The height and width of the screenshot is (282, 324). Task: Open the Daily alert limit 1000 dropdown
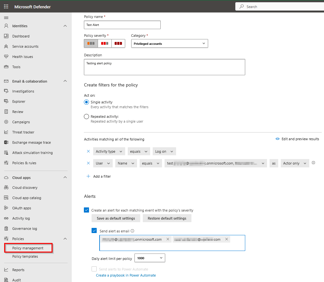coord(150,258)
